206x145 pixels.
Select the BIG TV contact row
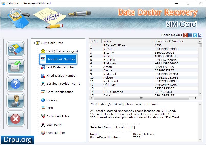144,53
